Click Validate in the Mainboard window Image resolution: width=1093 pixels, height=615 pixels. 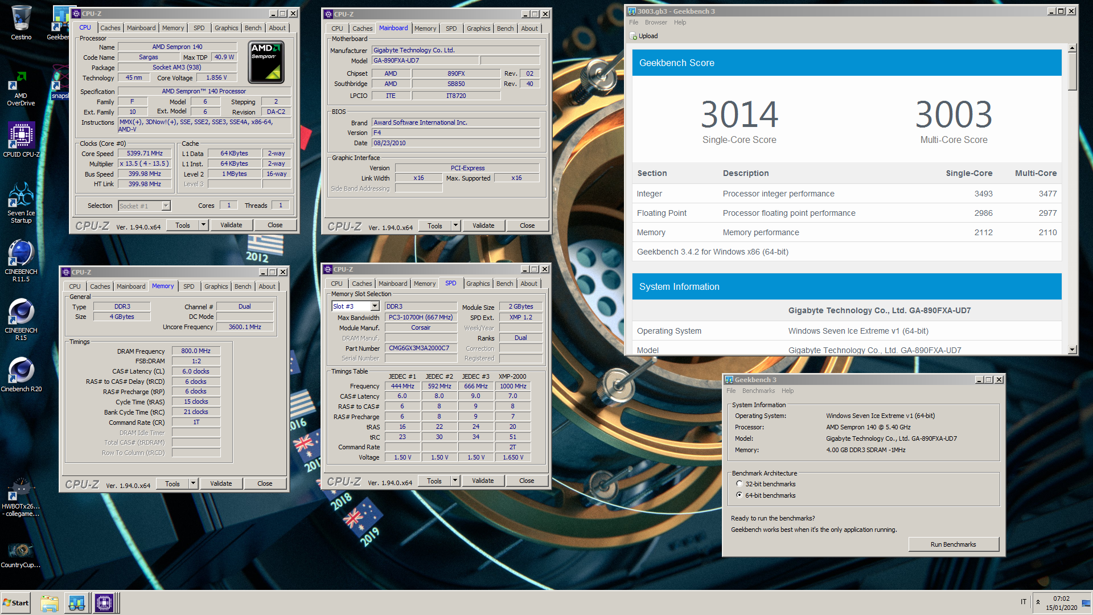pyautogui.click(x=483, y=226)
